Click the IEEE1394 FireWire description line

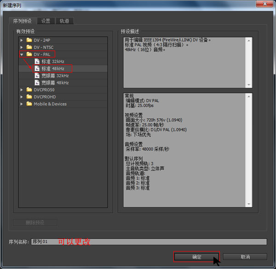(168, 40)
